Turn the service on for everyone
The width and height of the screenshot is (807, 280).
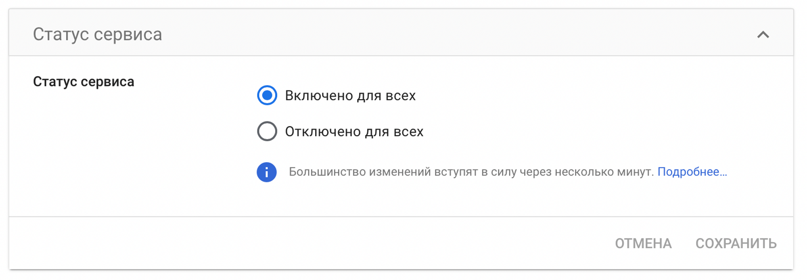click(267, 95)
